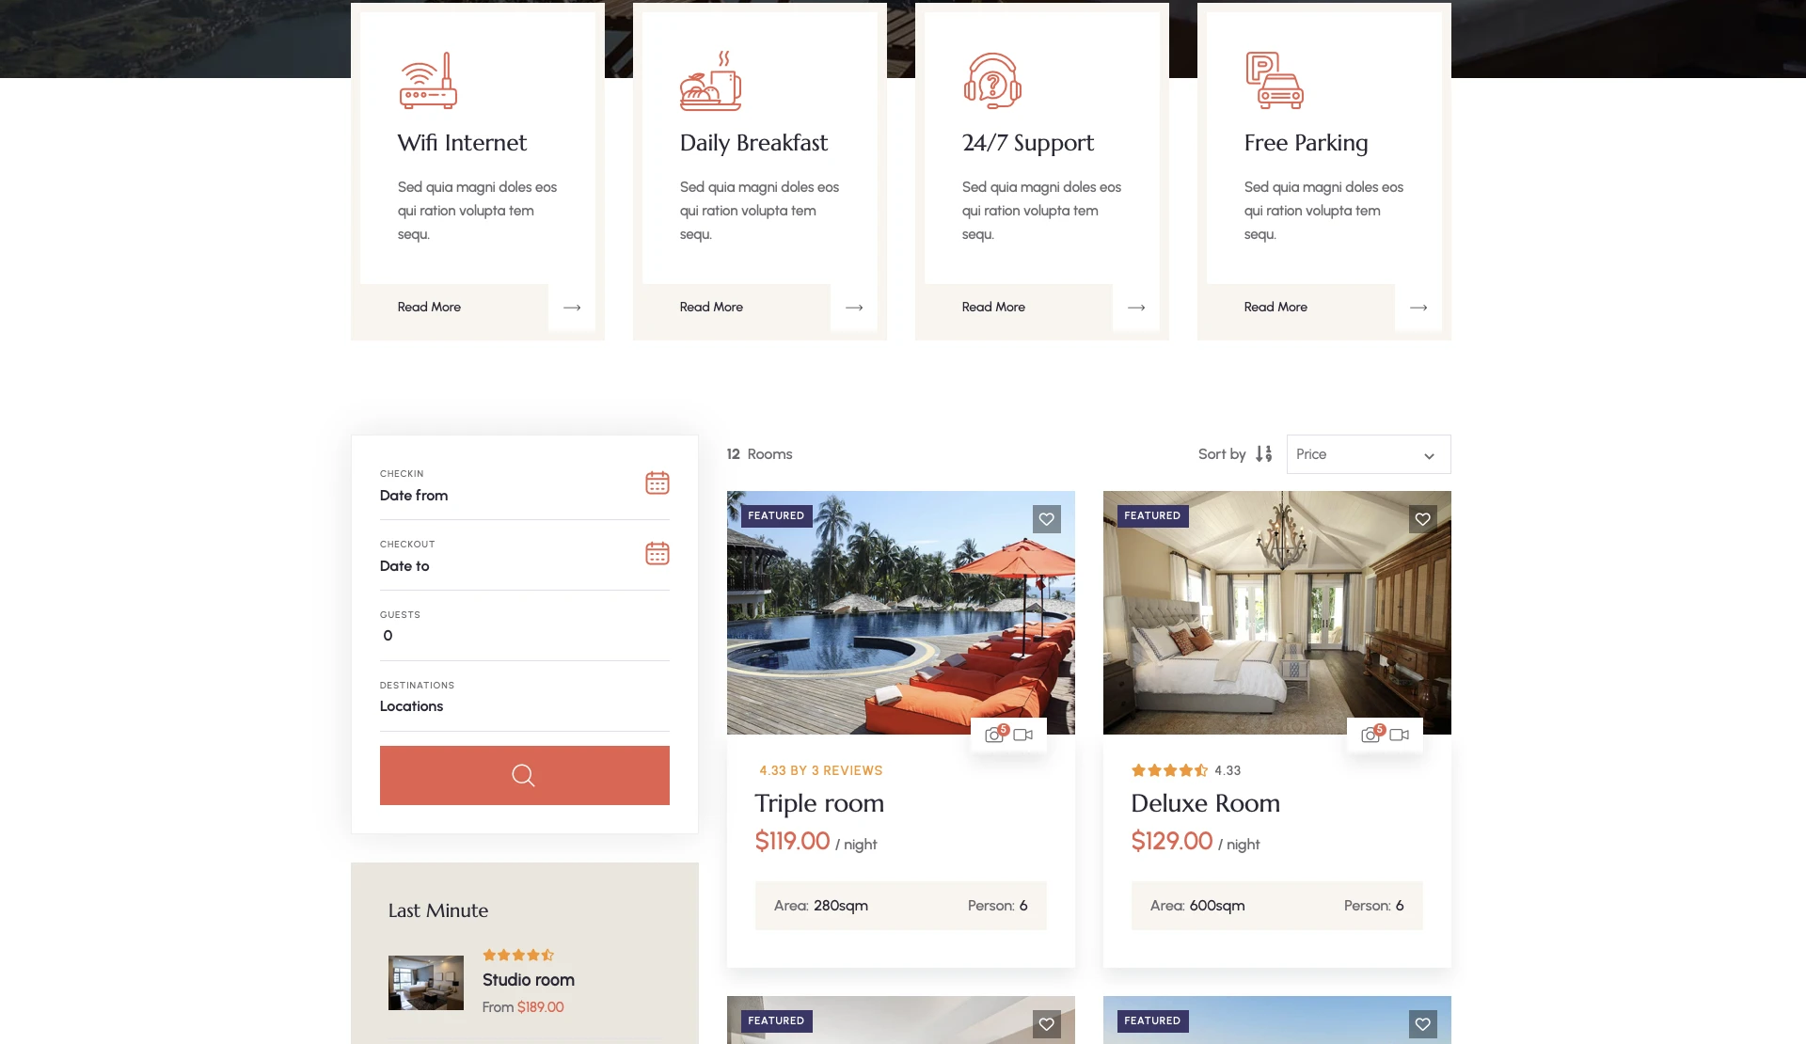Toggle the sort order direction icon

[x=1263, y=454]
